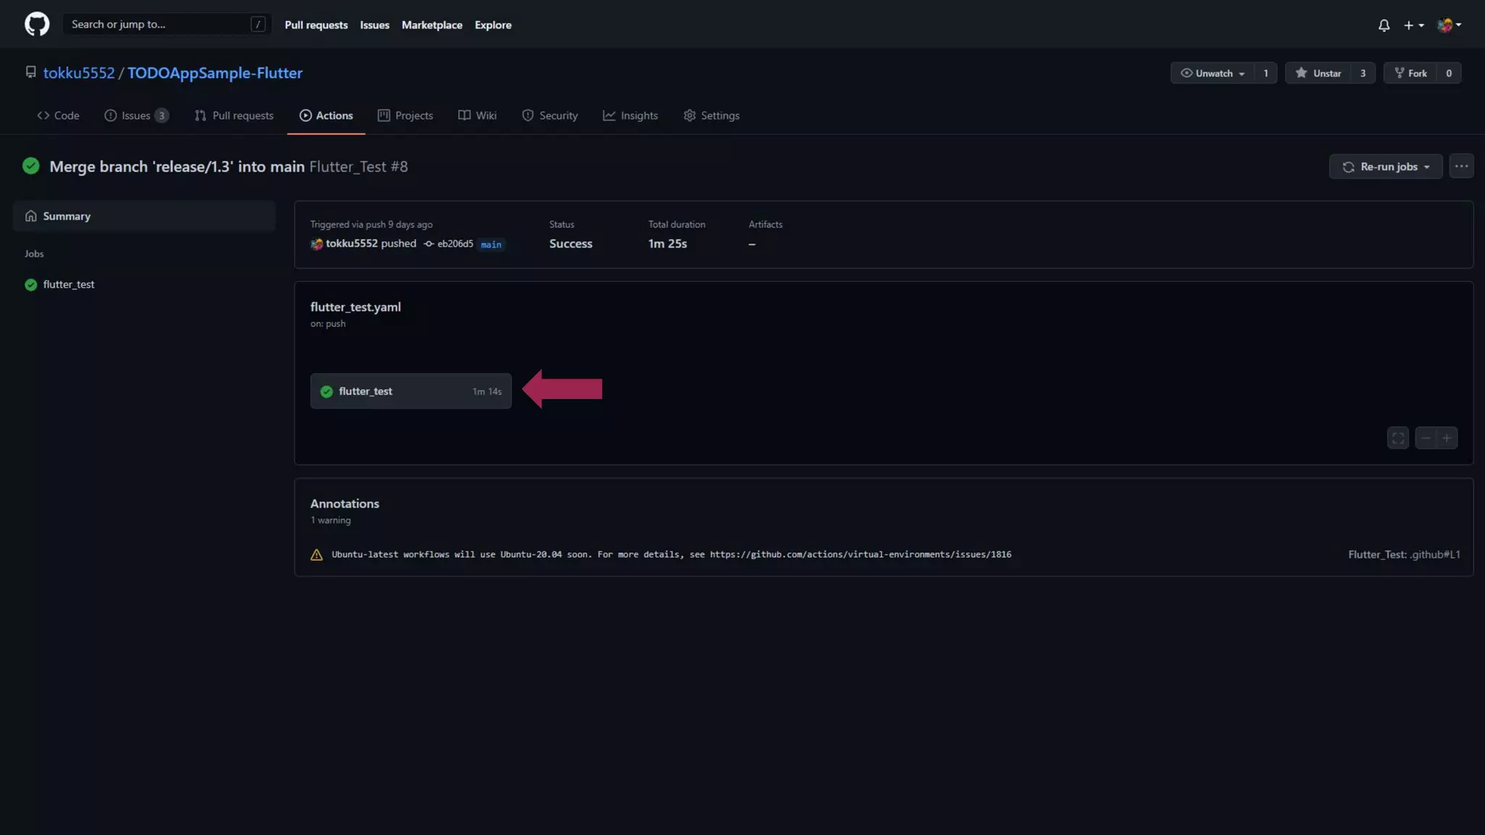The width and height of the screenshot is (1485, 835).
Task: Open the TODOAppSample-Flutter repository link
Action: click(x=215, y=72)
